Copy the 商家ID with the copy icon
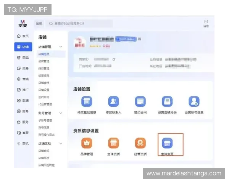 pyautogui.click(x=114, y=59)
